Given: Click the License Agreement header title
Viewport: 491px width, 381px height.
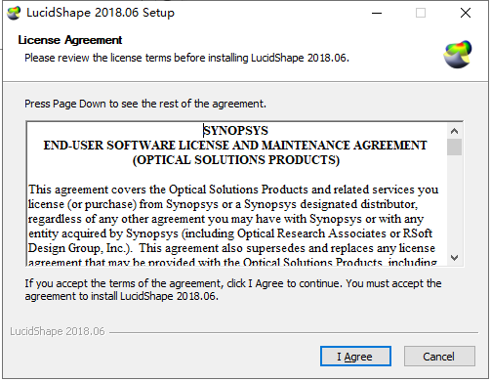Looking at the screenshot, I should pos(70,40).
